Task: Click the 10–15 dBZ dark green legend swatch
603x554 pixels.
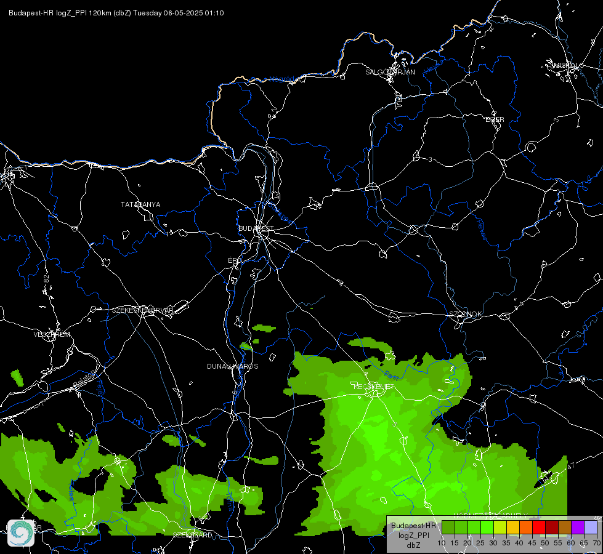Action: click(448, 527)
